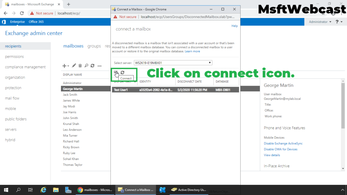347x195 pixels.
Task: Click refresh icon in mailboxes toolbar
Action: pyautogui.click(x=93, y=66)
